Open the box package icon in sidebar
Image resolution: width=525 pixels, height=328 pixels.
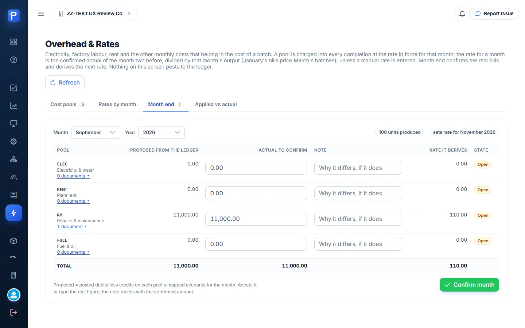(x=13, y=241)
